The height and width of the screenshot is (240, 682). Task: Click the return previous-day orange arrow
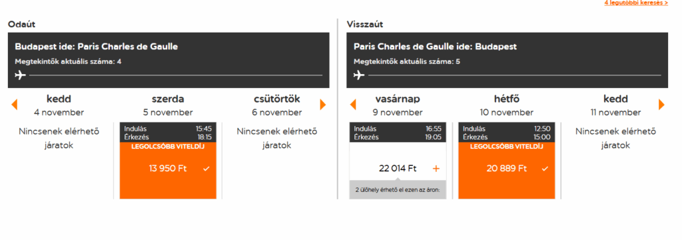[x=353, y=105]
